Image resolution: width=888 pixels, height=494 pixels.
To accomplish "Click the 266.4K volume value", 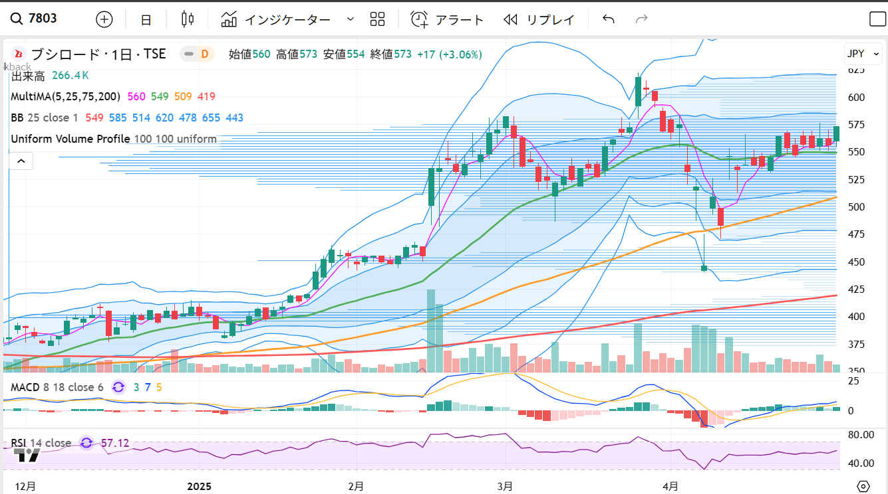I will [71, 76].
